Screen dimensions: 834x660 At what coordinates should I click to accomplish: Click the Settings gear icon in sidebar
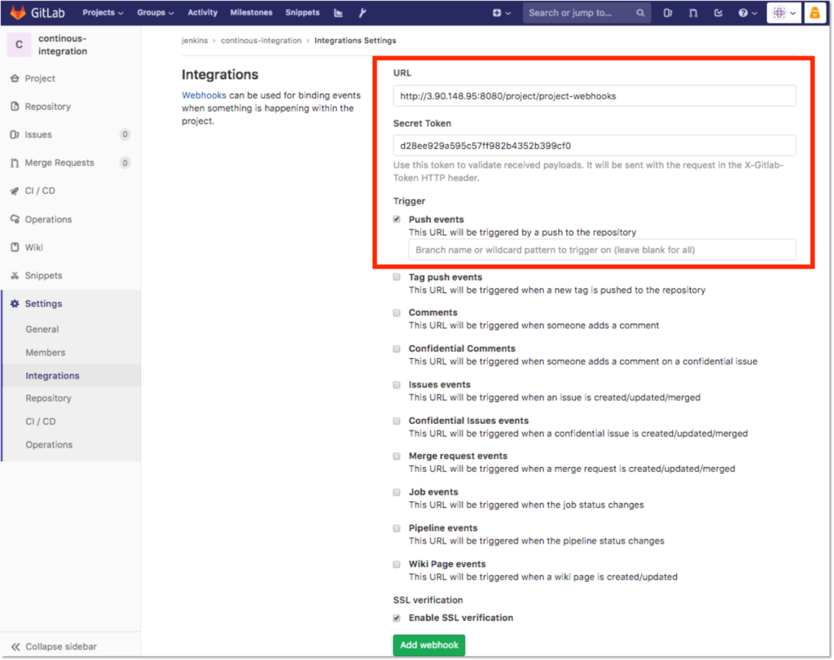15,304
